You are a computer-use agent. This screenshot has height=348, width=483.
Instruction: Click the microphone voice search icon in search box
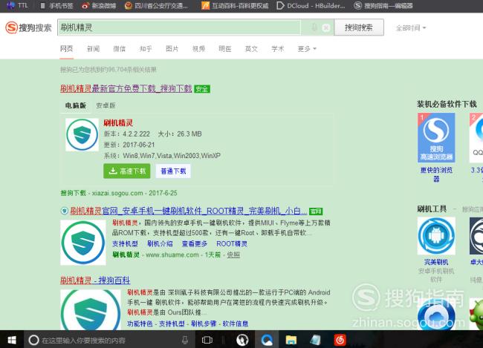[314, 27]
